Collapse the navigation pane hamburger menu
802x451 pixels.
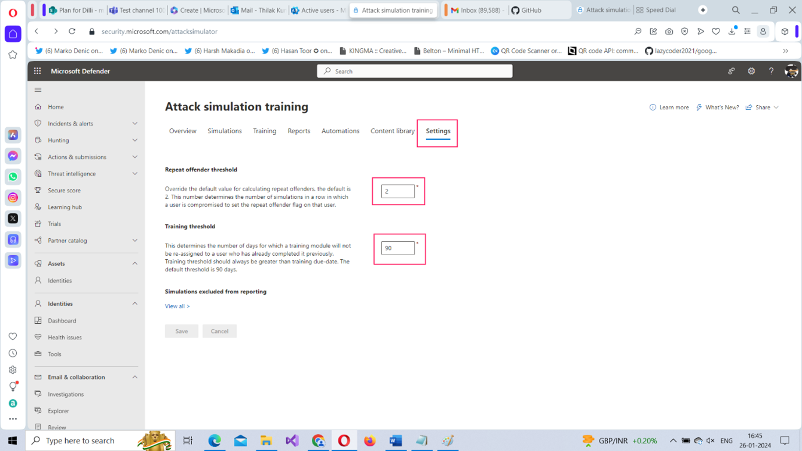pyautogui.click(x=38, y=90)
